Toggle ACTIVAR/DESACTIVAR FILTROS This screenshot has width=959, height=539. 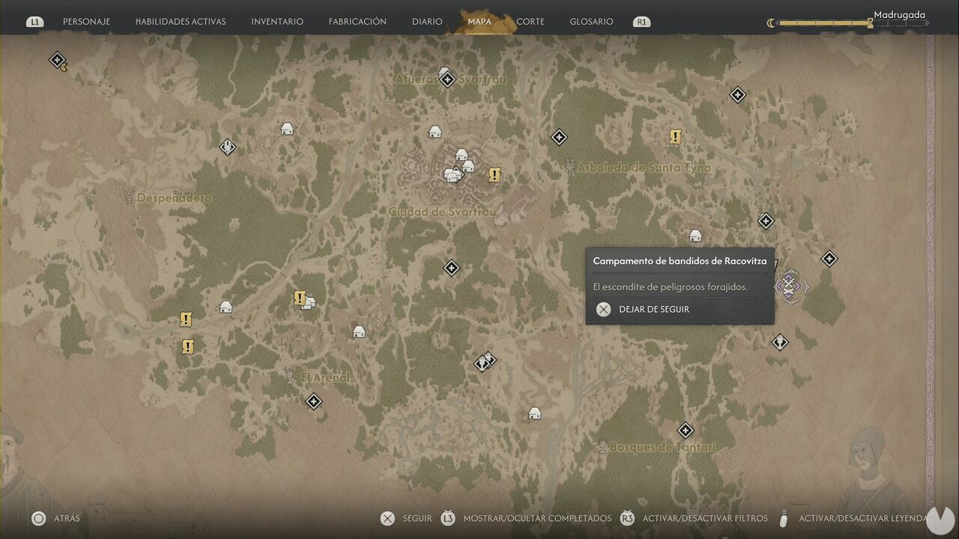694,518
